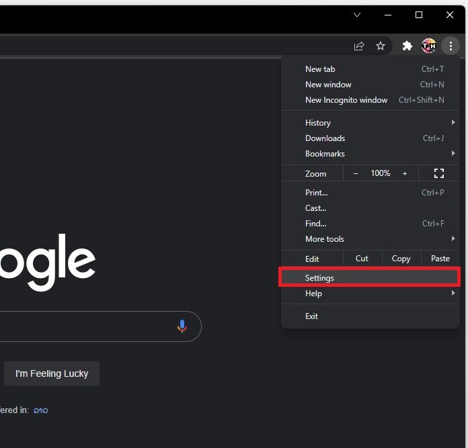Increase zoom with the plus button
468x448 pixels.
405,173
